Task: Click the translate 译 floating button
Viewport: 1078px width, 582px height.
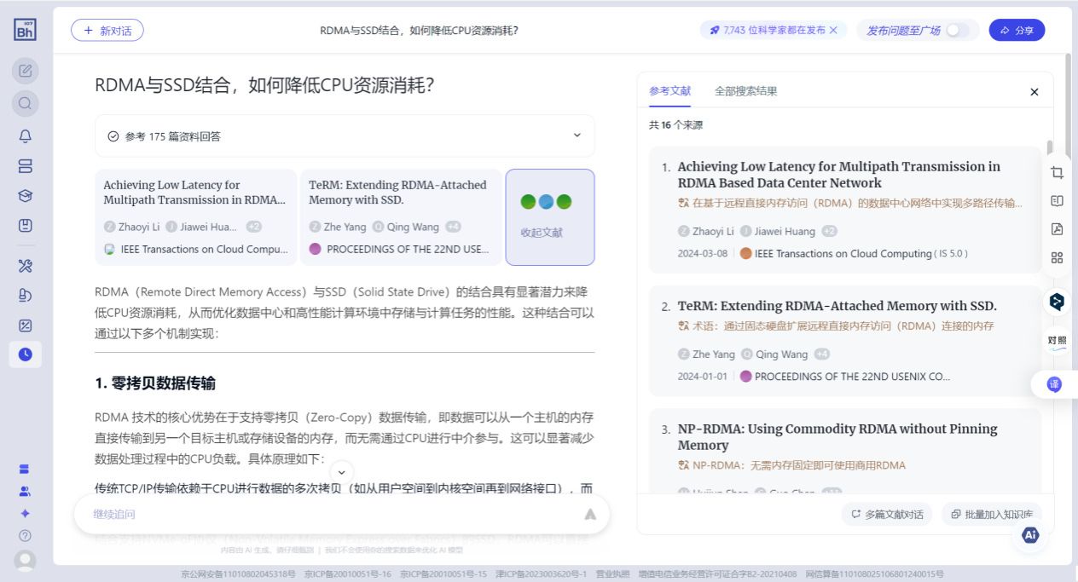Action: 1054,384
